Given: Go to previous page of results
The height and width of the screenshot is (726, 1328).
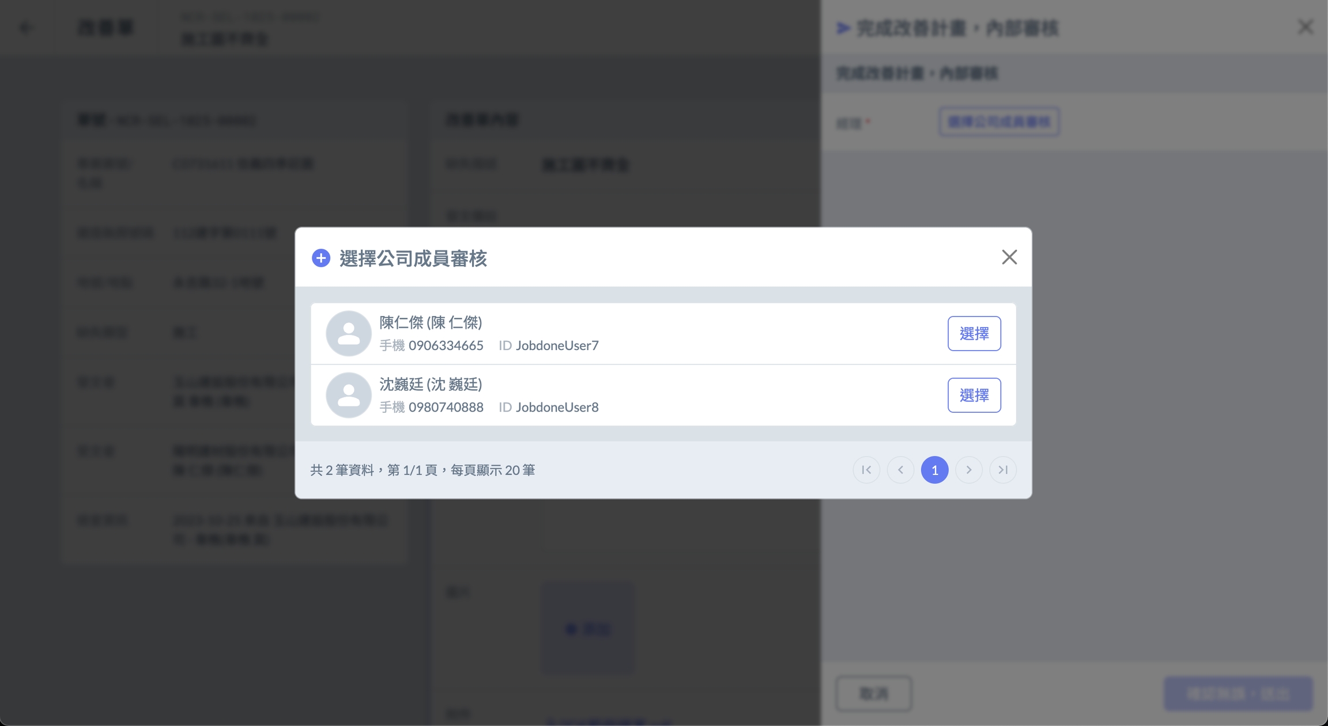Looking at the screenshot, I should click(900, 470).
